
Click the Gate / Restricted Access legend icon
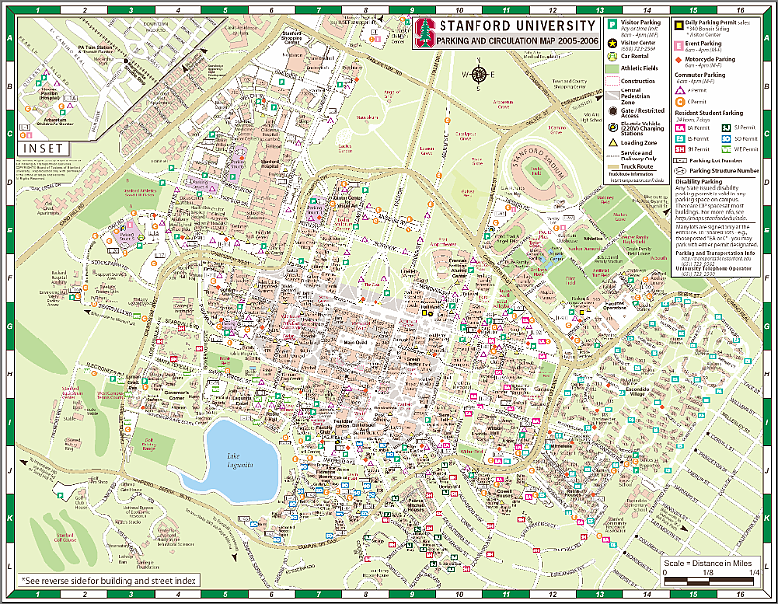pos(613,111)
